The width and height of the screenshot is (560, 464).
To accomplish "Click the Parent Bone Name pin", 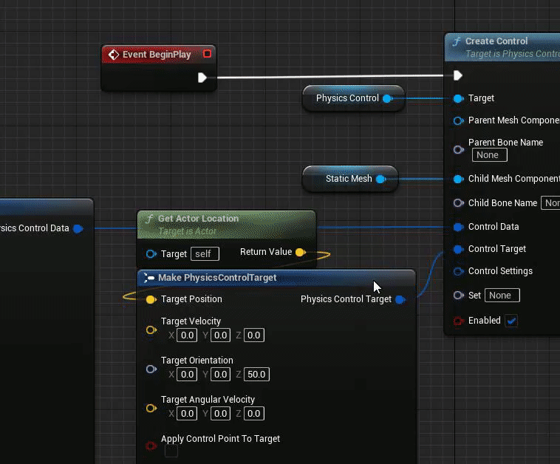I will [458, 149].
